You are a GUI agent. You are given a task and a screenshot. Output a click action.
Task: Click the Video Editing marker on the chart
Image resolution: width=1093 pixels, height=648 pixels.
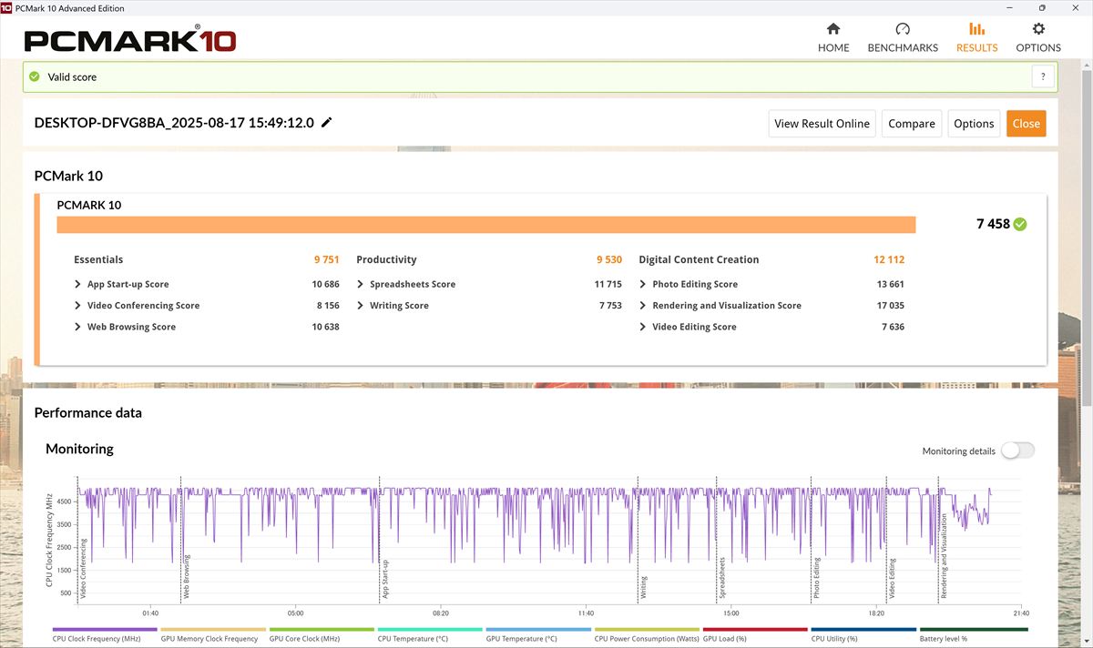point(892,578)
